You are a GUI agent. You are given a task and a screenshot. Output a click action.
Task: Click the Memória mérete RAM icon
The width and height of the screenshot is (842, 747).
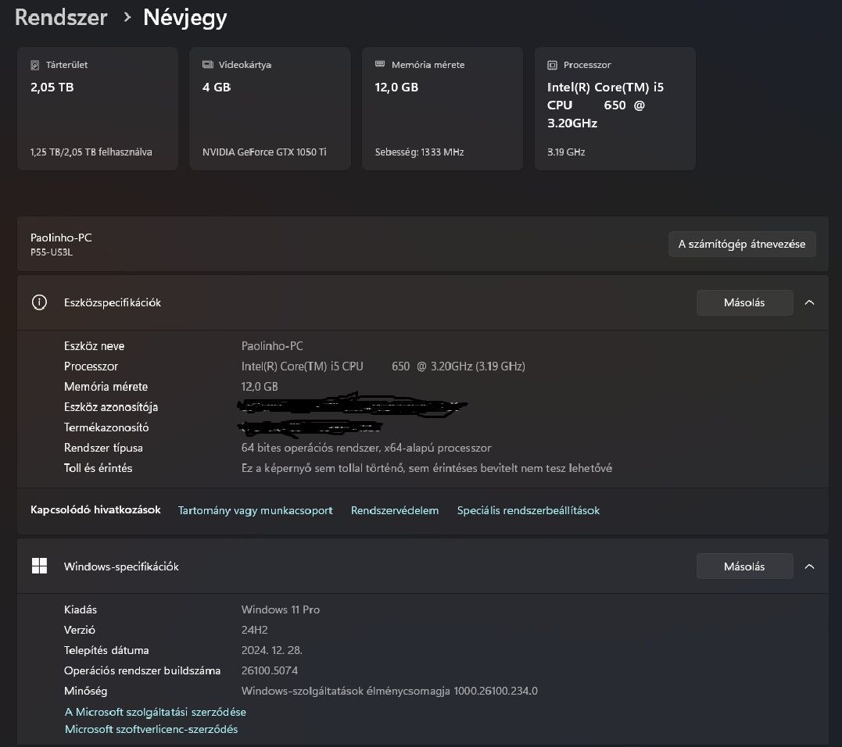380,64
